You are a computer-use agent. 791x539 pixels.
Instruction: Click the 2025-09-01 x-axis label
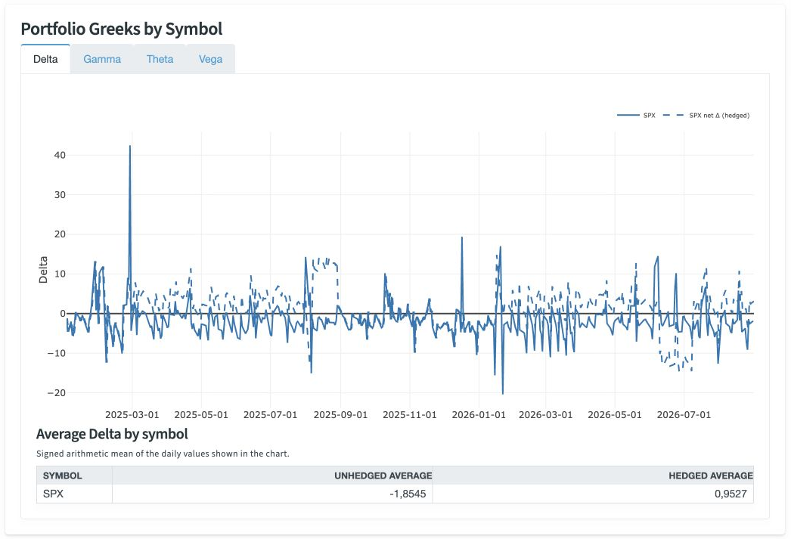point(340,414)
